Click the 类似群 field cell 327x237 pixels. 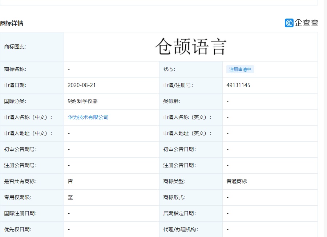pyautogui.click(x=227, y=101)
